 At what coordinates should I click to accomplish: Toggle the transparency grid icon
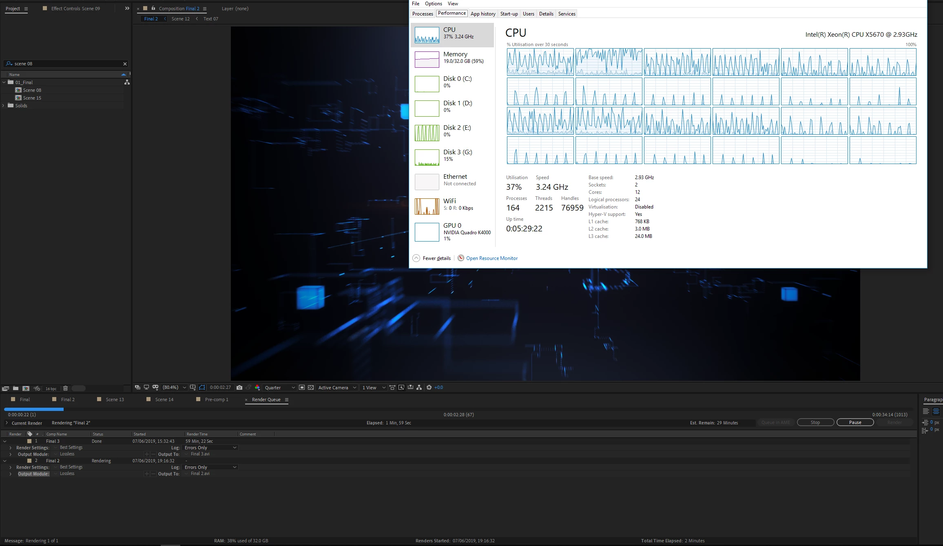[x=311, y=387]
